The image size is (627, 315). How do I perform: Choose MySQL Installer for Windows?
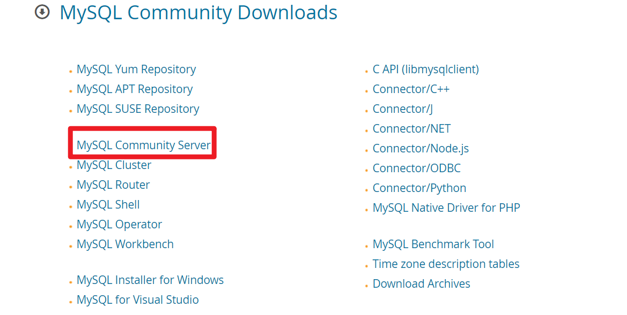point(150,280)
